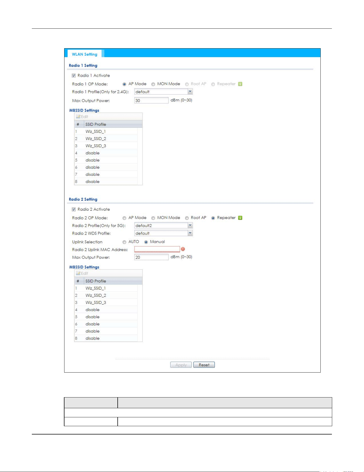Select row 5 disable in Radio 2 MBSSID list

click(x=106, y=317)
